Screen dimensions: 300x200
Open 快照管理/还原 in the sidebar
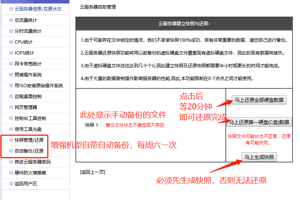(x=29, y=140)
